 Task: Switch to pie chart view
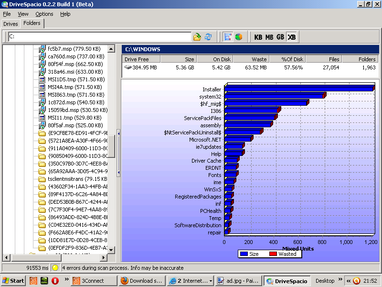click(x=239, y=37)
